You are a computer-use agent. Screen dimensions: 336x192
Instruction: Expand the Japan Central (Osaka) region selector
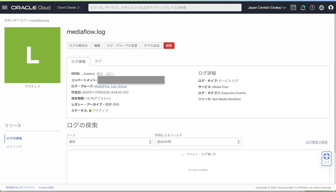[x=267, y=8]
